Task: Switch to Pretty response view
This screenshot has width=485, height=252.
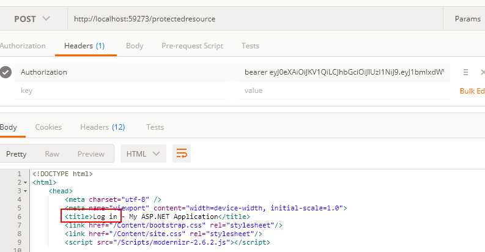Action: pos(16,154)
